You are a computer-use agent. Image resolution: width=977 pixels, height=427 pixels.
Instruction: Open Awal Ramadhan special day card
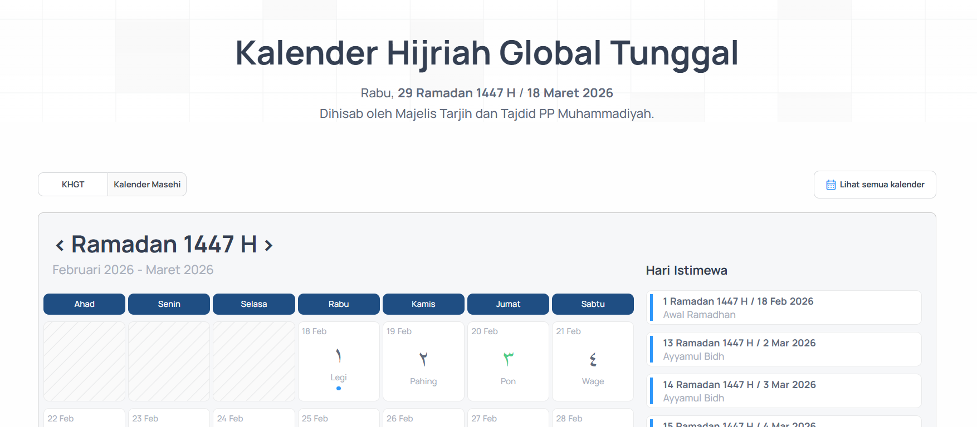pyautogui.click(x=784, y=307)
